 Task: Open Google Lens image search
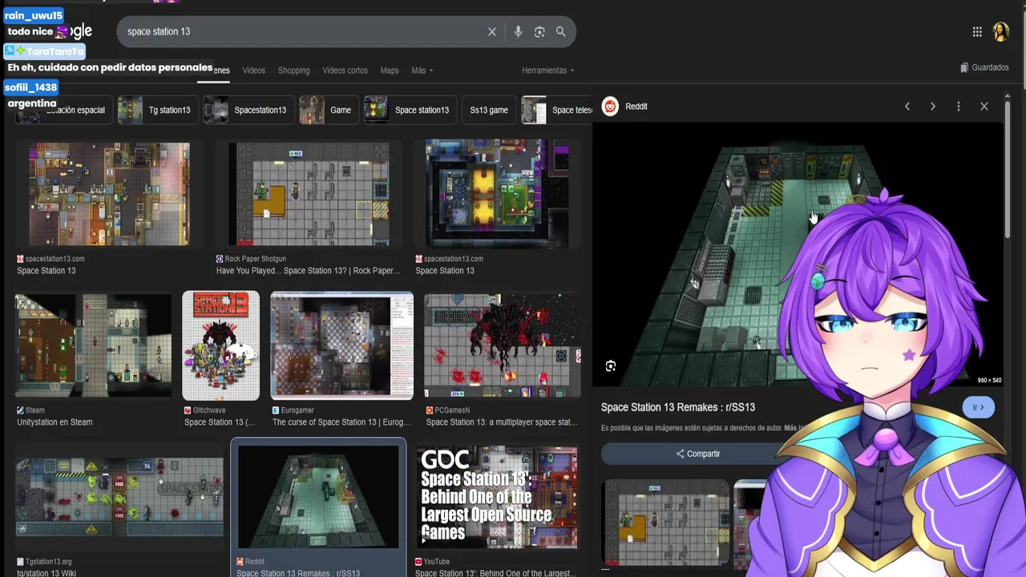pyautogui.click(x=539, y=32)
